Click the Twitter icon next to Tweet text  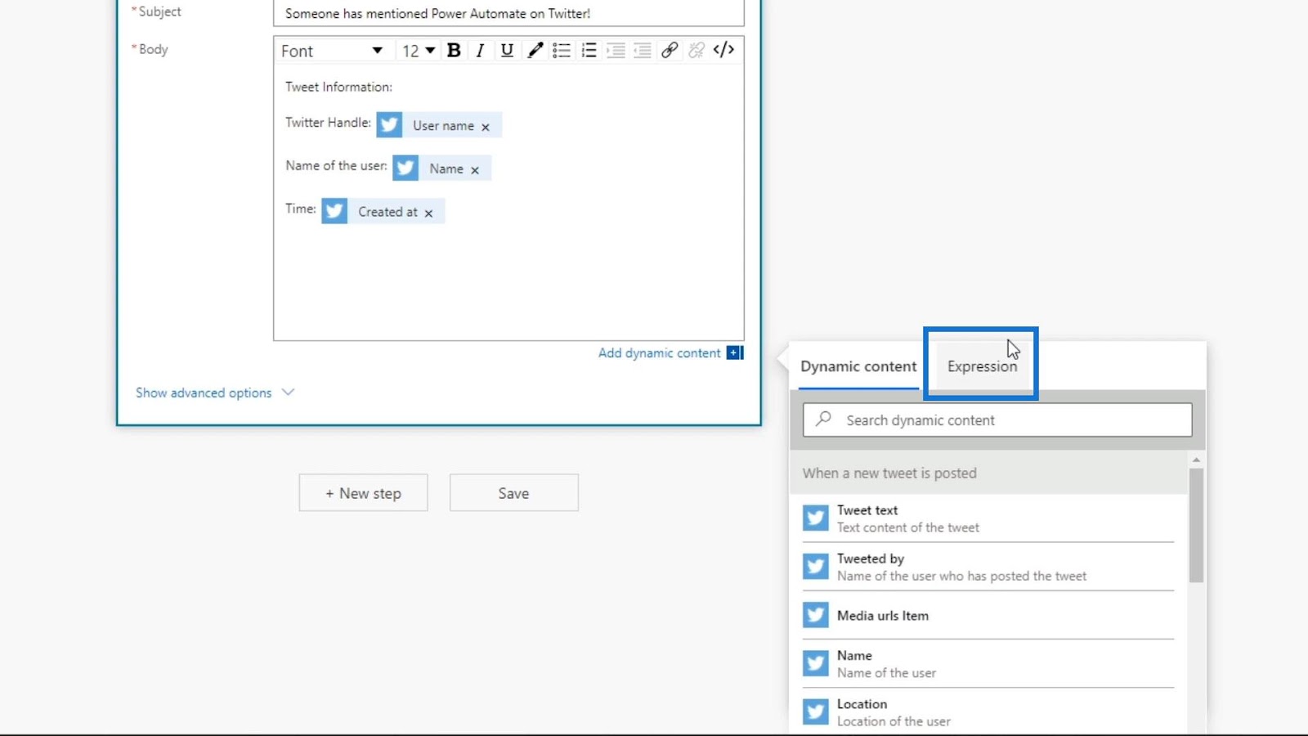click(x=815, y=518)
